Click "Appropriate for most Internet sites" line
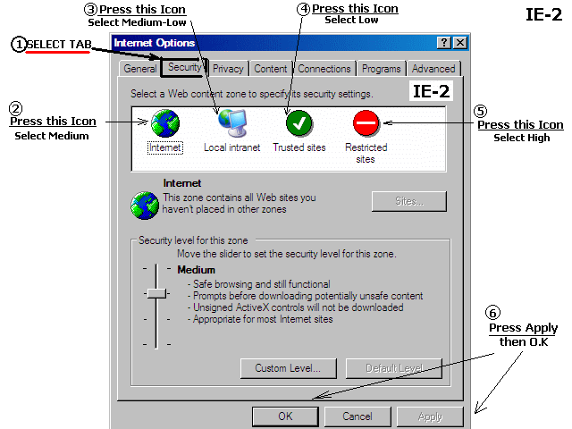Image resolution: width=572 pixels, height=429 pixels. (x=263, y=319)
